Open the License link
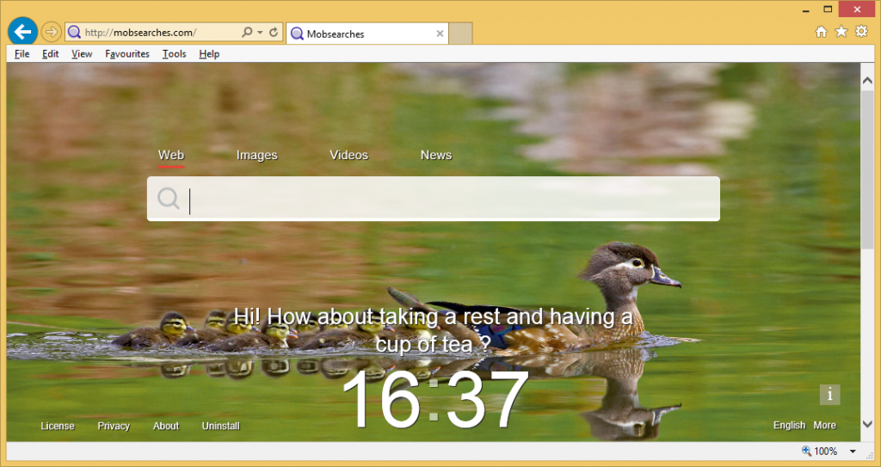The width and height of the screenshot is (881, 467). point(58,426)
